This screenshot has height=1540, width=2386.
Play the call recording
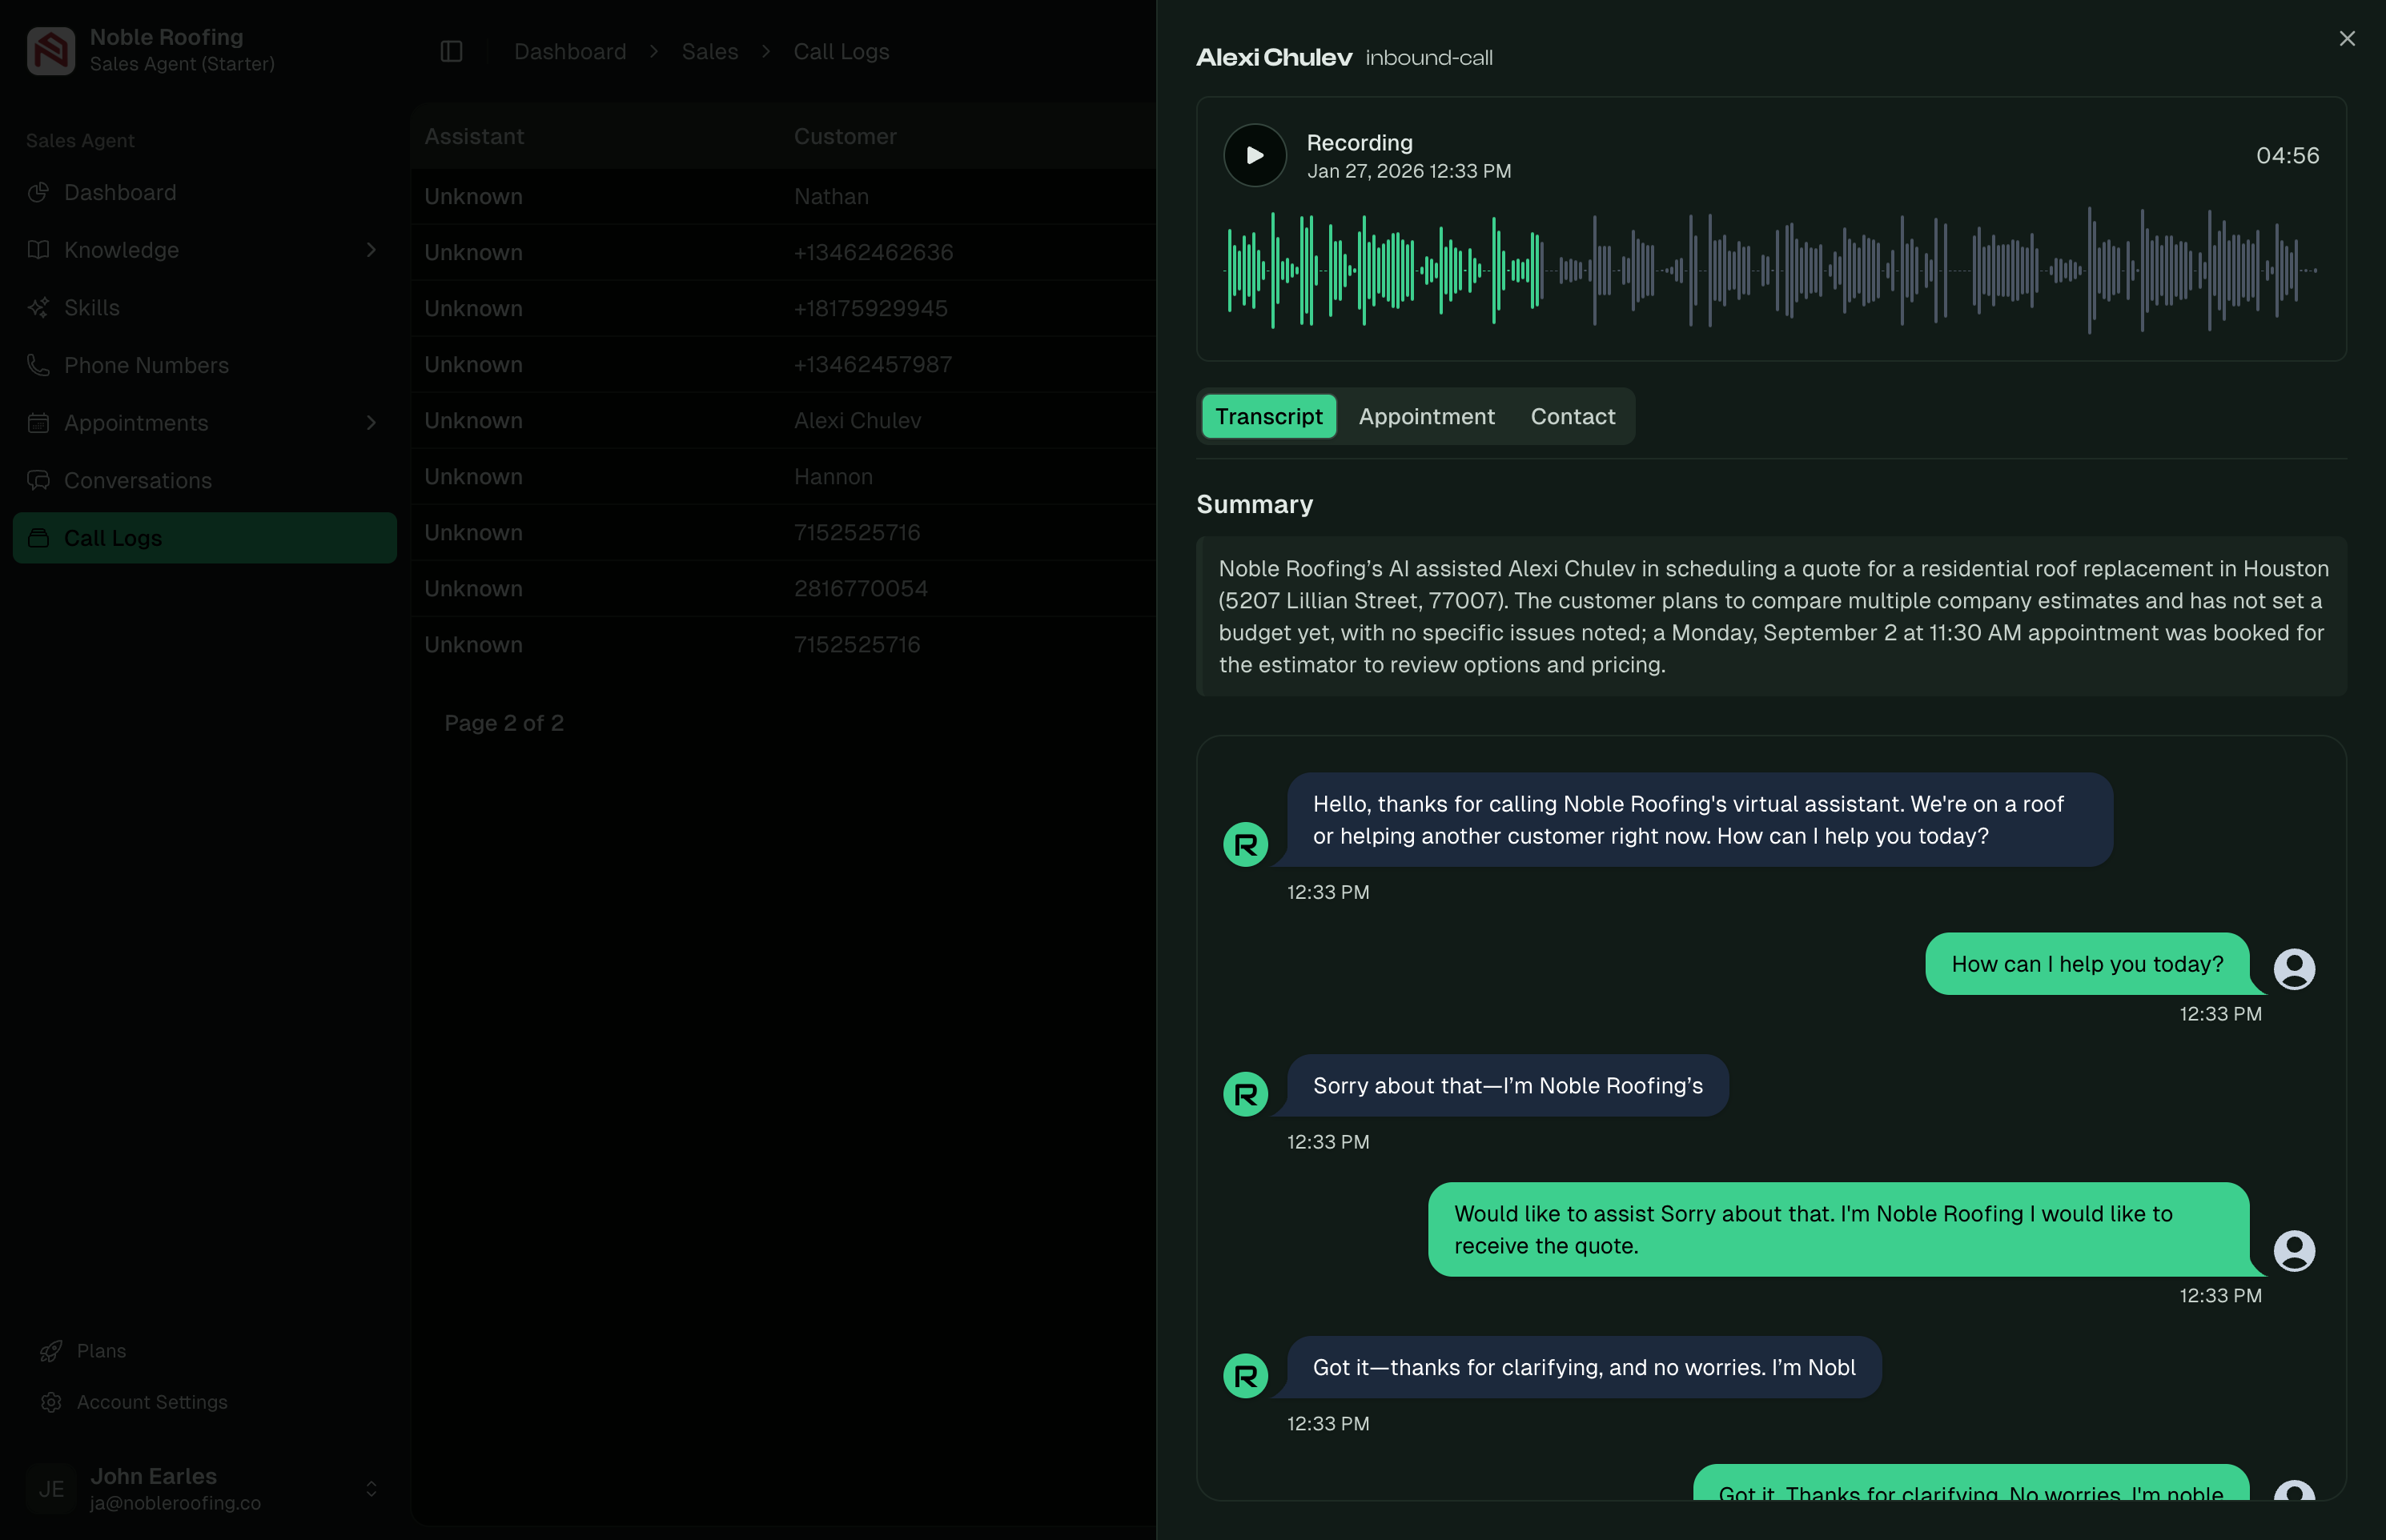pyautogui.click(x=1254, y=155)
